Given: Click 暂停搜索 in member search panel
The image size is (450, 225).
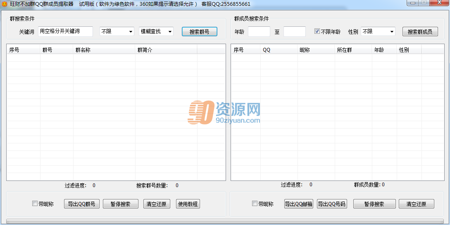Looking at the screenshot, I should click(374, 204).
